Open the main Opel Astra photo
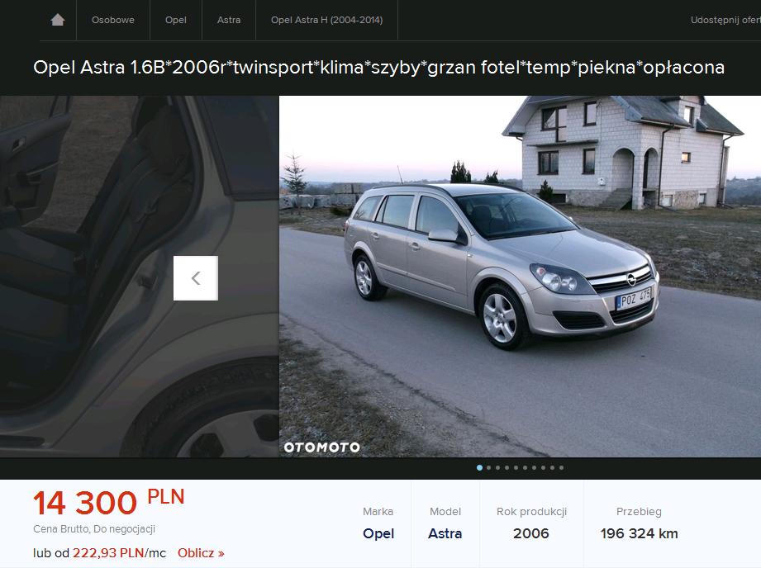The width and height of the screenshot is (761, 568). [520, 276]
